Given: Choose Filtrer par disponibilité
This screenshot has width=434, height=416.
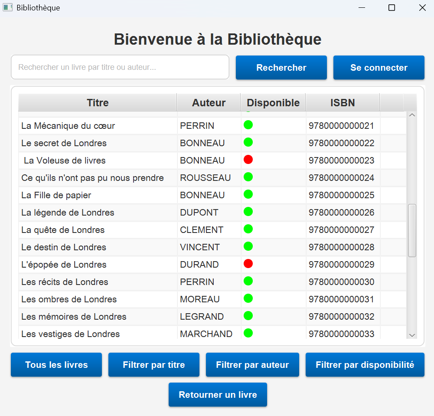Looking at the screenshot, I should click(x=365, y=365).
